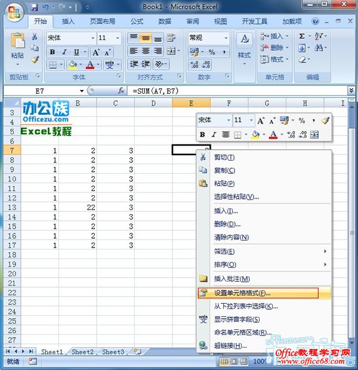Screen dimensions: 358x370
Task: Select the row 13 header
Action: (x=12, y=207)
